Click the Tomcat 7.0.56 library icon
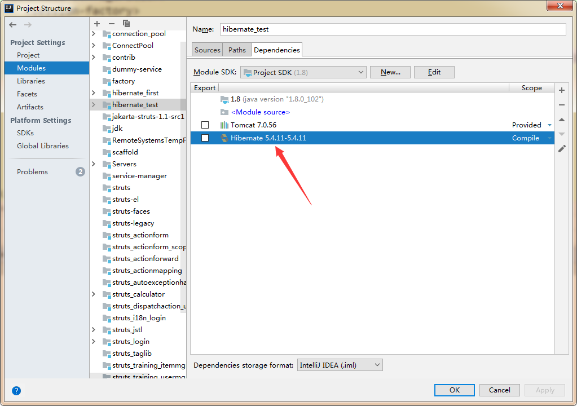Screen dimensions: 577x406 coord(224,125)
